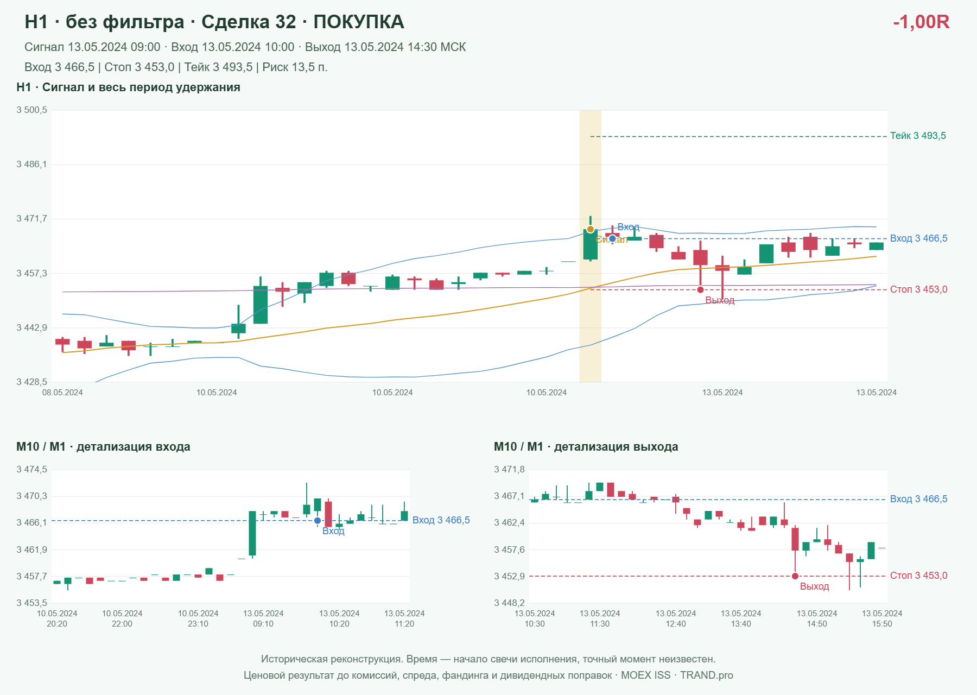Click heading 'M10 / M1 · детализация входа'

[x=103, y=447]
